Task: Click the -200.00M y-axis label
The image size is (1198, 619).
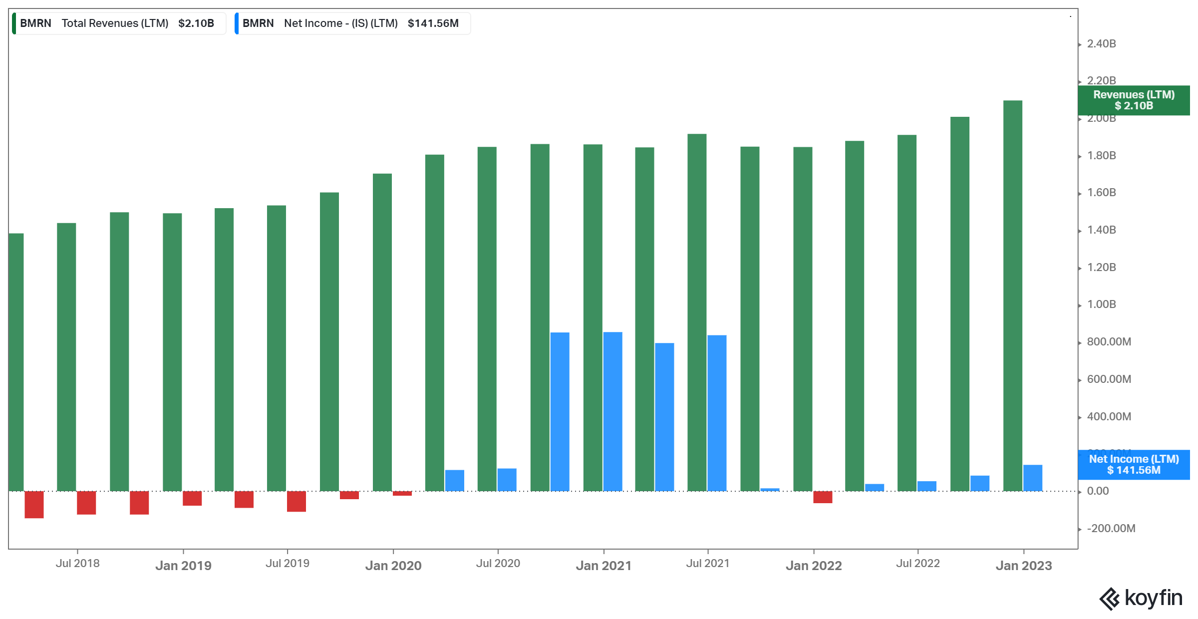Action: point(1111,529)
